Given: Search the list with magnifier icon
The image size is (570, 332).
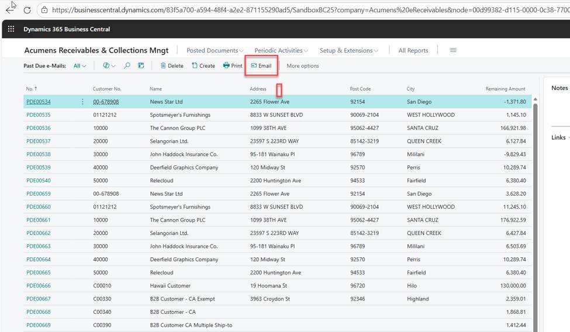Looking at the screenshot, I should 127,66.
